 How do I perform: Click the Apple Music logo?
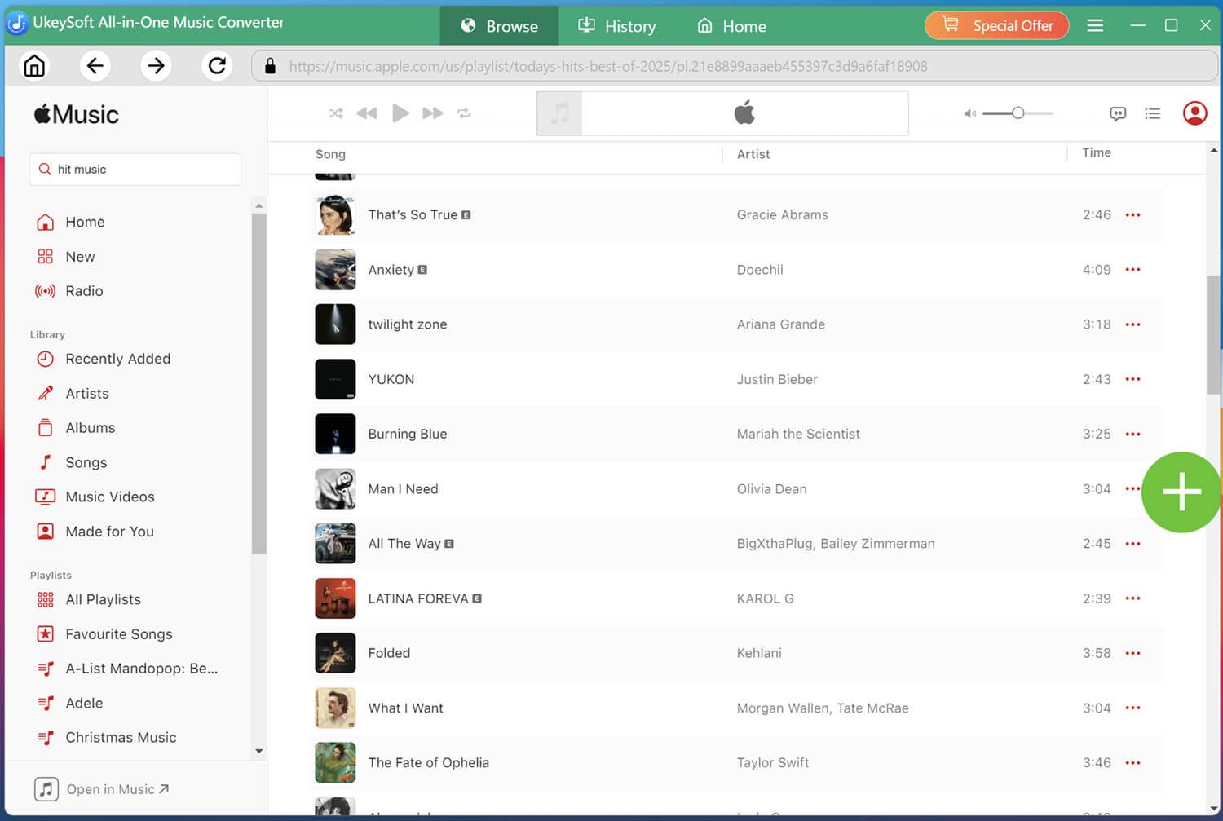click(76, 114)
